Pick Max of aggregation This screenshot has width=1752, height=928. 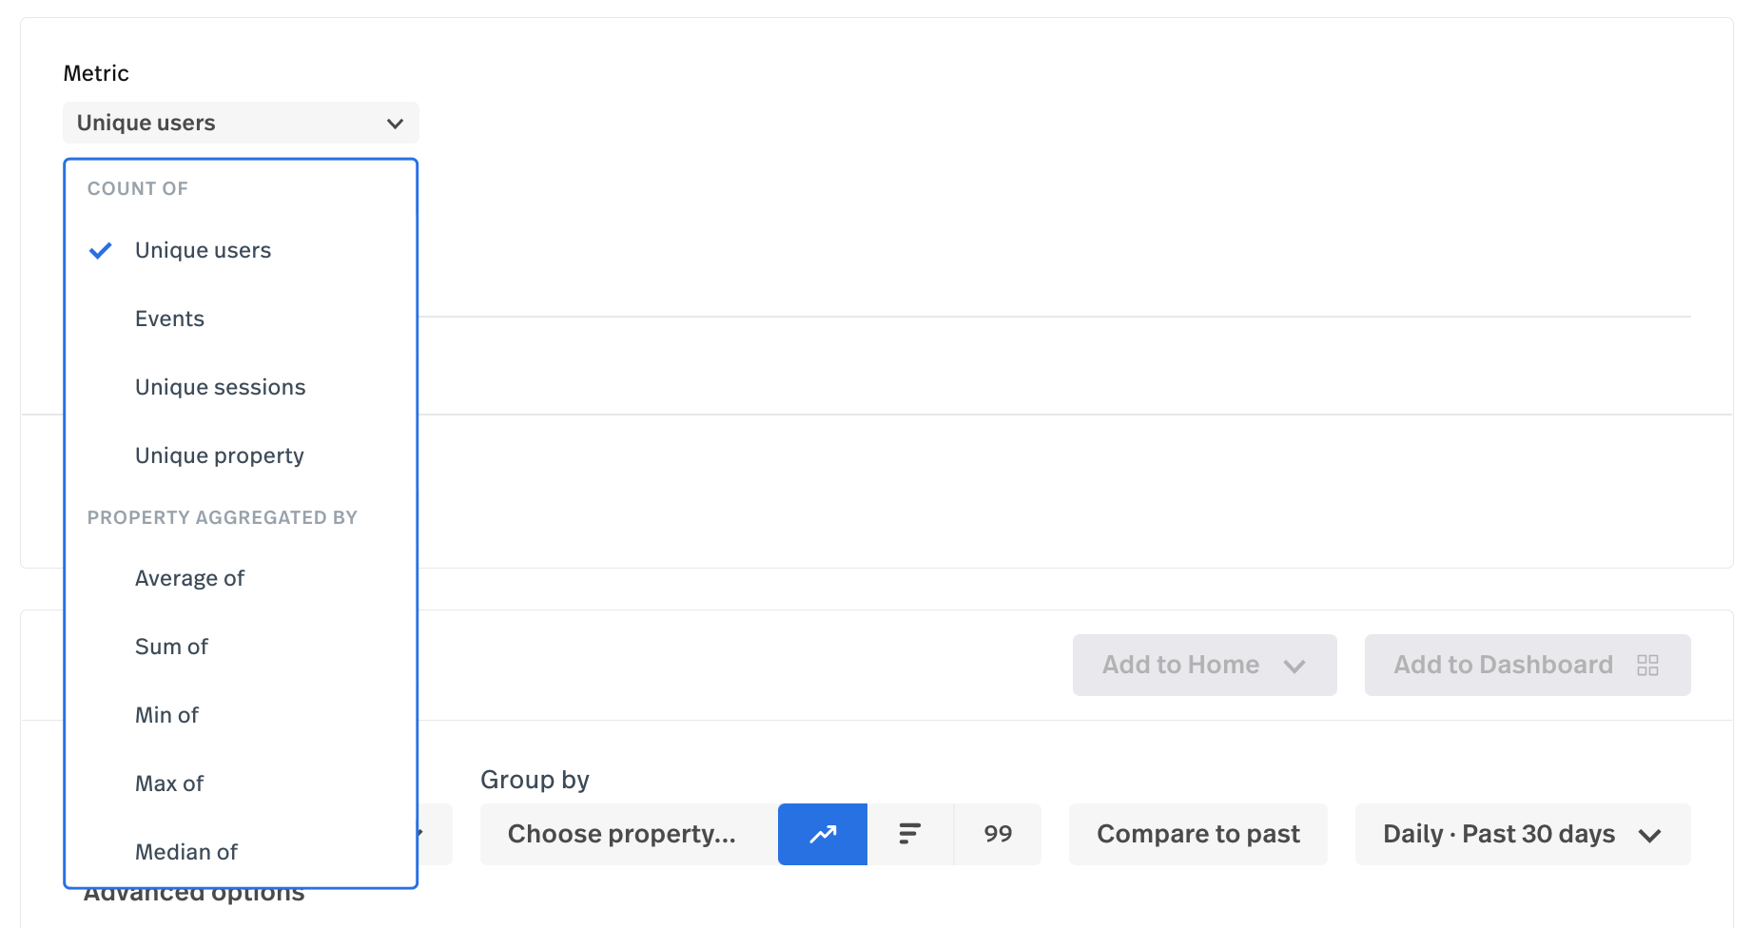pyautogui.click(x=241, y=783)
